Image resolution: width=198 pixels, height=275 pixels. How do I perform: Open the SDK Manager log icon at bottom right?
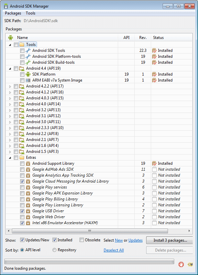point(190,264)
